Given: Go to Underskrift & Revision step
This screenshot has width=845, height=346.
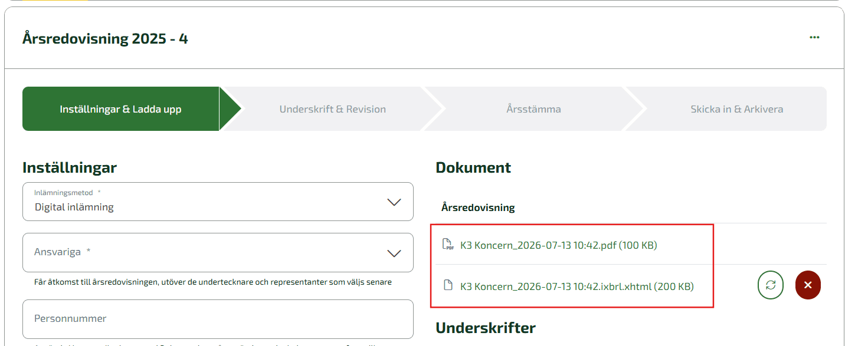Looking at the screenshot, I should (x=332, y=109).
